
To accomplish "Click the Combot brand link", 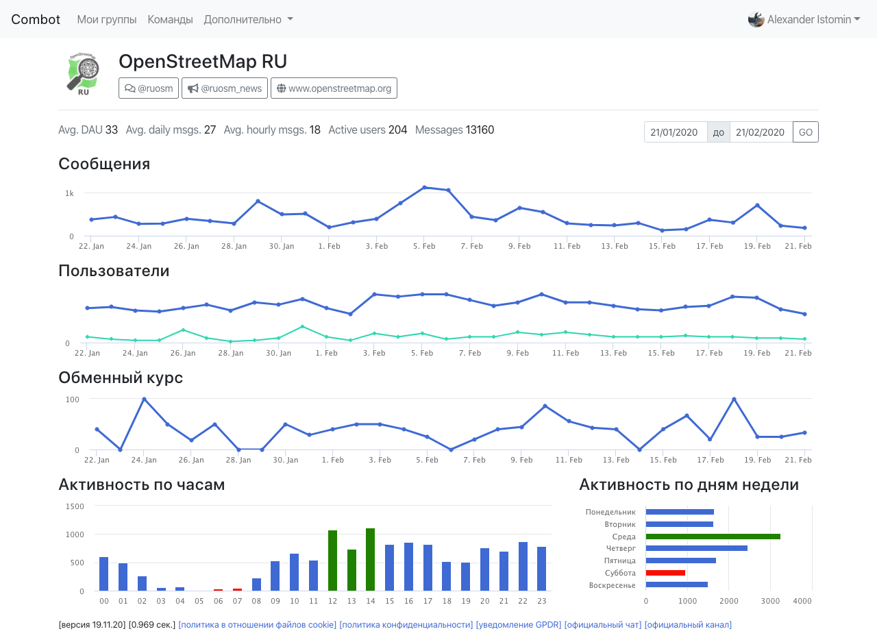I will (36, 19).
